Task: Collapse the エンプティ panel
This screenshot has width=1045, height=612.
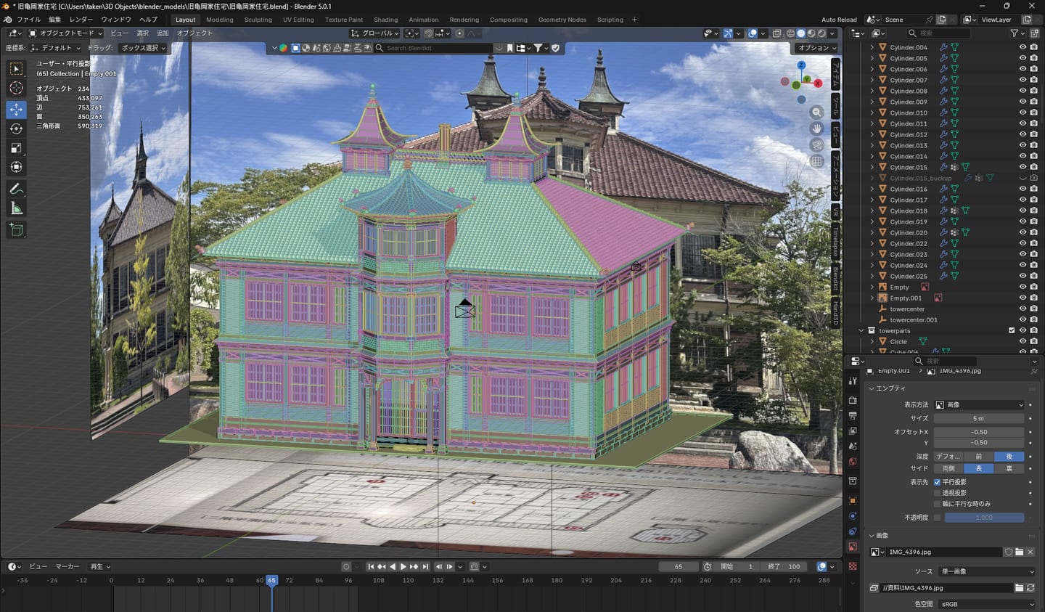Action: (x=872, y=388)
